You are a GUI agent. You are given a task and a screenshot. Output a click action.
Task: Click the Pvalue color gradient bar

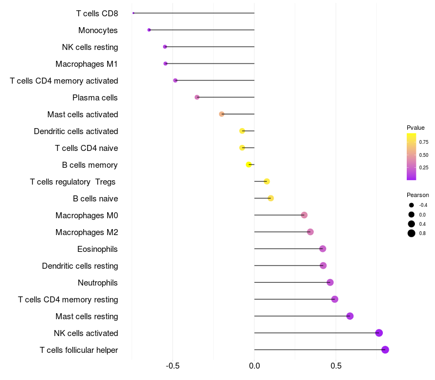pos(412,156)
